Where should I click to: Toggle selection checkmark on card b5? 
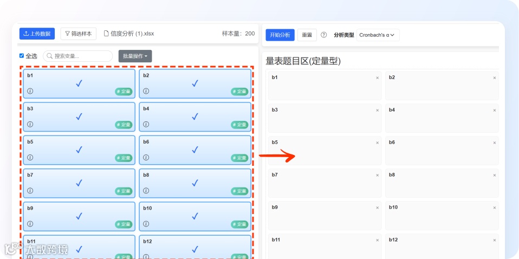pyautogui.click(x=79, y=150)
